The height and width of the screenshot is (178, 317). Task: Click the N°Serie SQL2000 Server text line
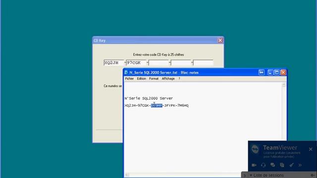click(149, 98)
